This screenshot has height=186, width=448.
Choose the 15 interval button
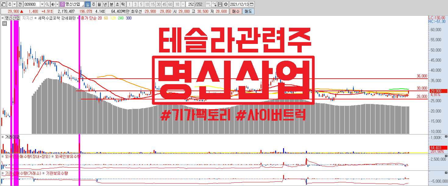pos(153,4)
